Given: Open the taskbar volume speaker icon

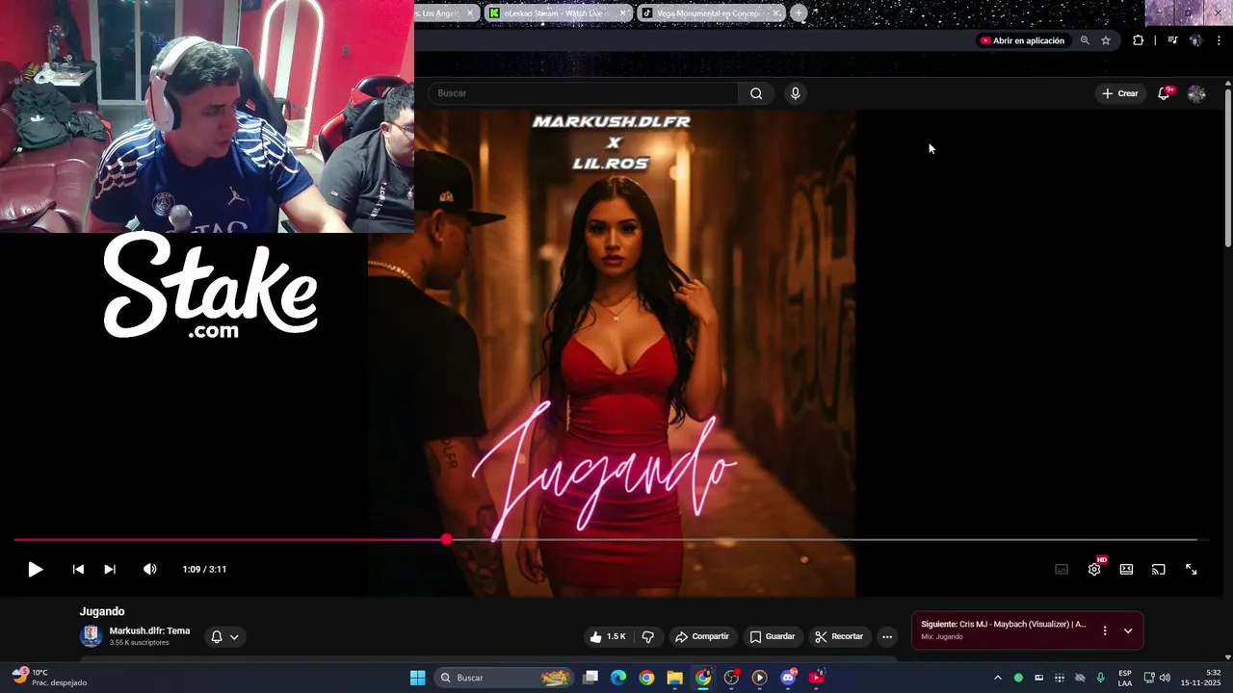Looking at the screenshot, I should pos(1165,678).
